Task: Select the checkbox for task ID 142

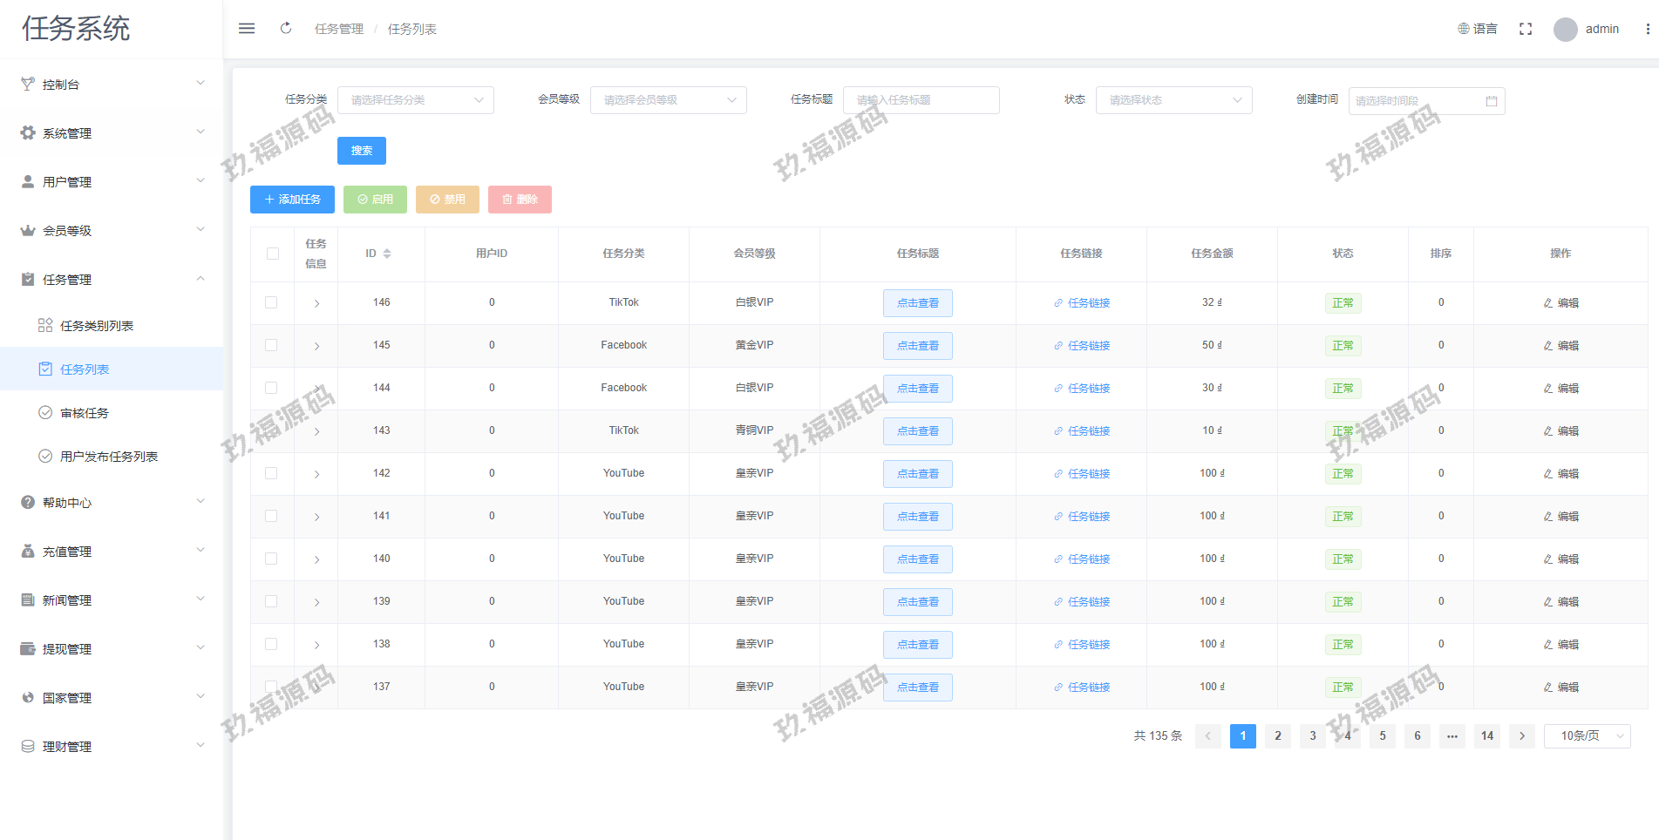Action: pos(272,473)
